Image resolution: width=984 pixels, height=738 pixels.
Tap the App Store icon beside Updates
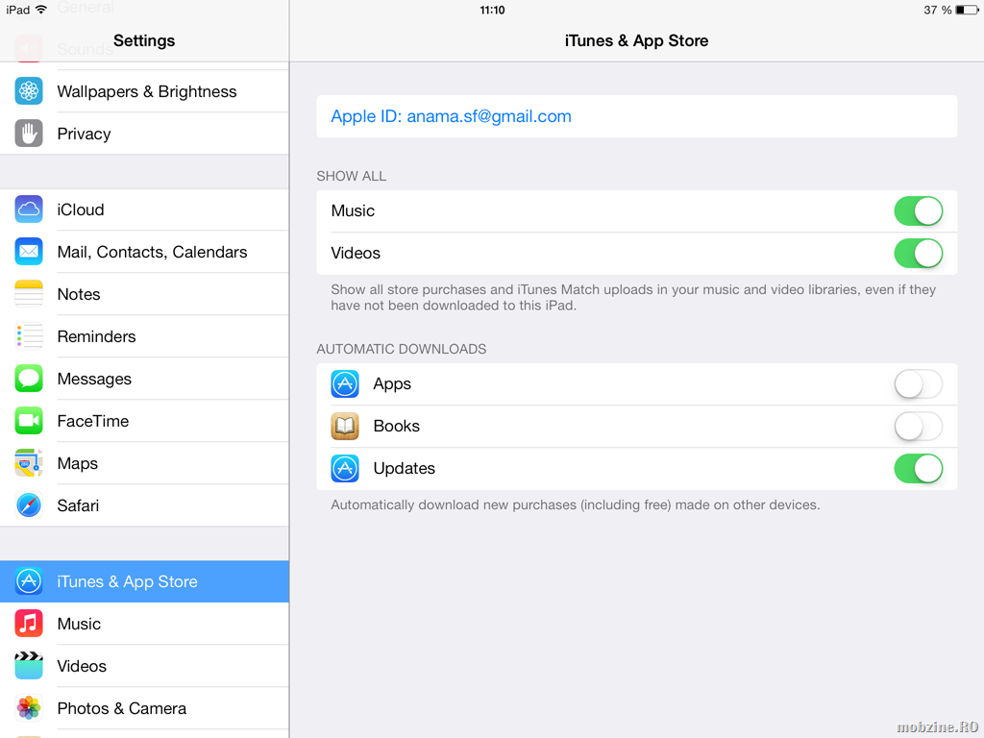tap(345, 468)
